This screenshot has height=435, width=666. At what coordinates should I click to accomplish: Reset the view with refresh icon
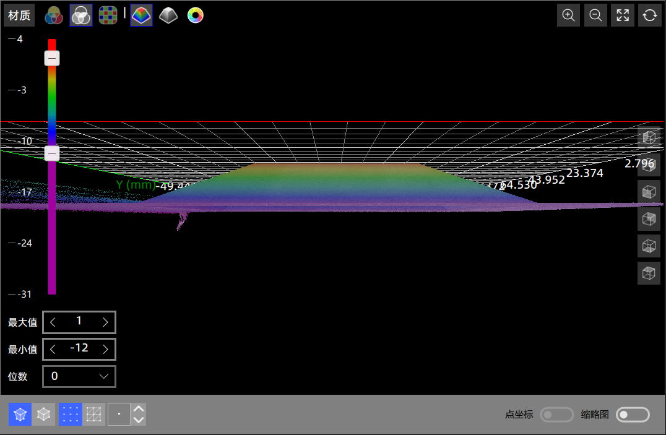[x=649, y=15]
